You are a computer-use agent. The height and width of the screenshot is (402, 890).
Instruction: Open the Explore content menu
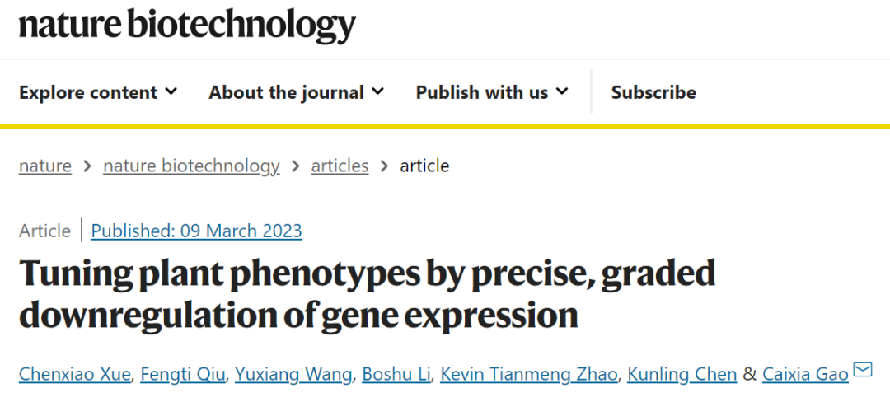98,92
